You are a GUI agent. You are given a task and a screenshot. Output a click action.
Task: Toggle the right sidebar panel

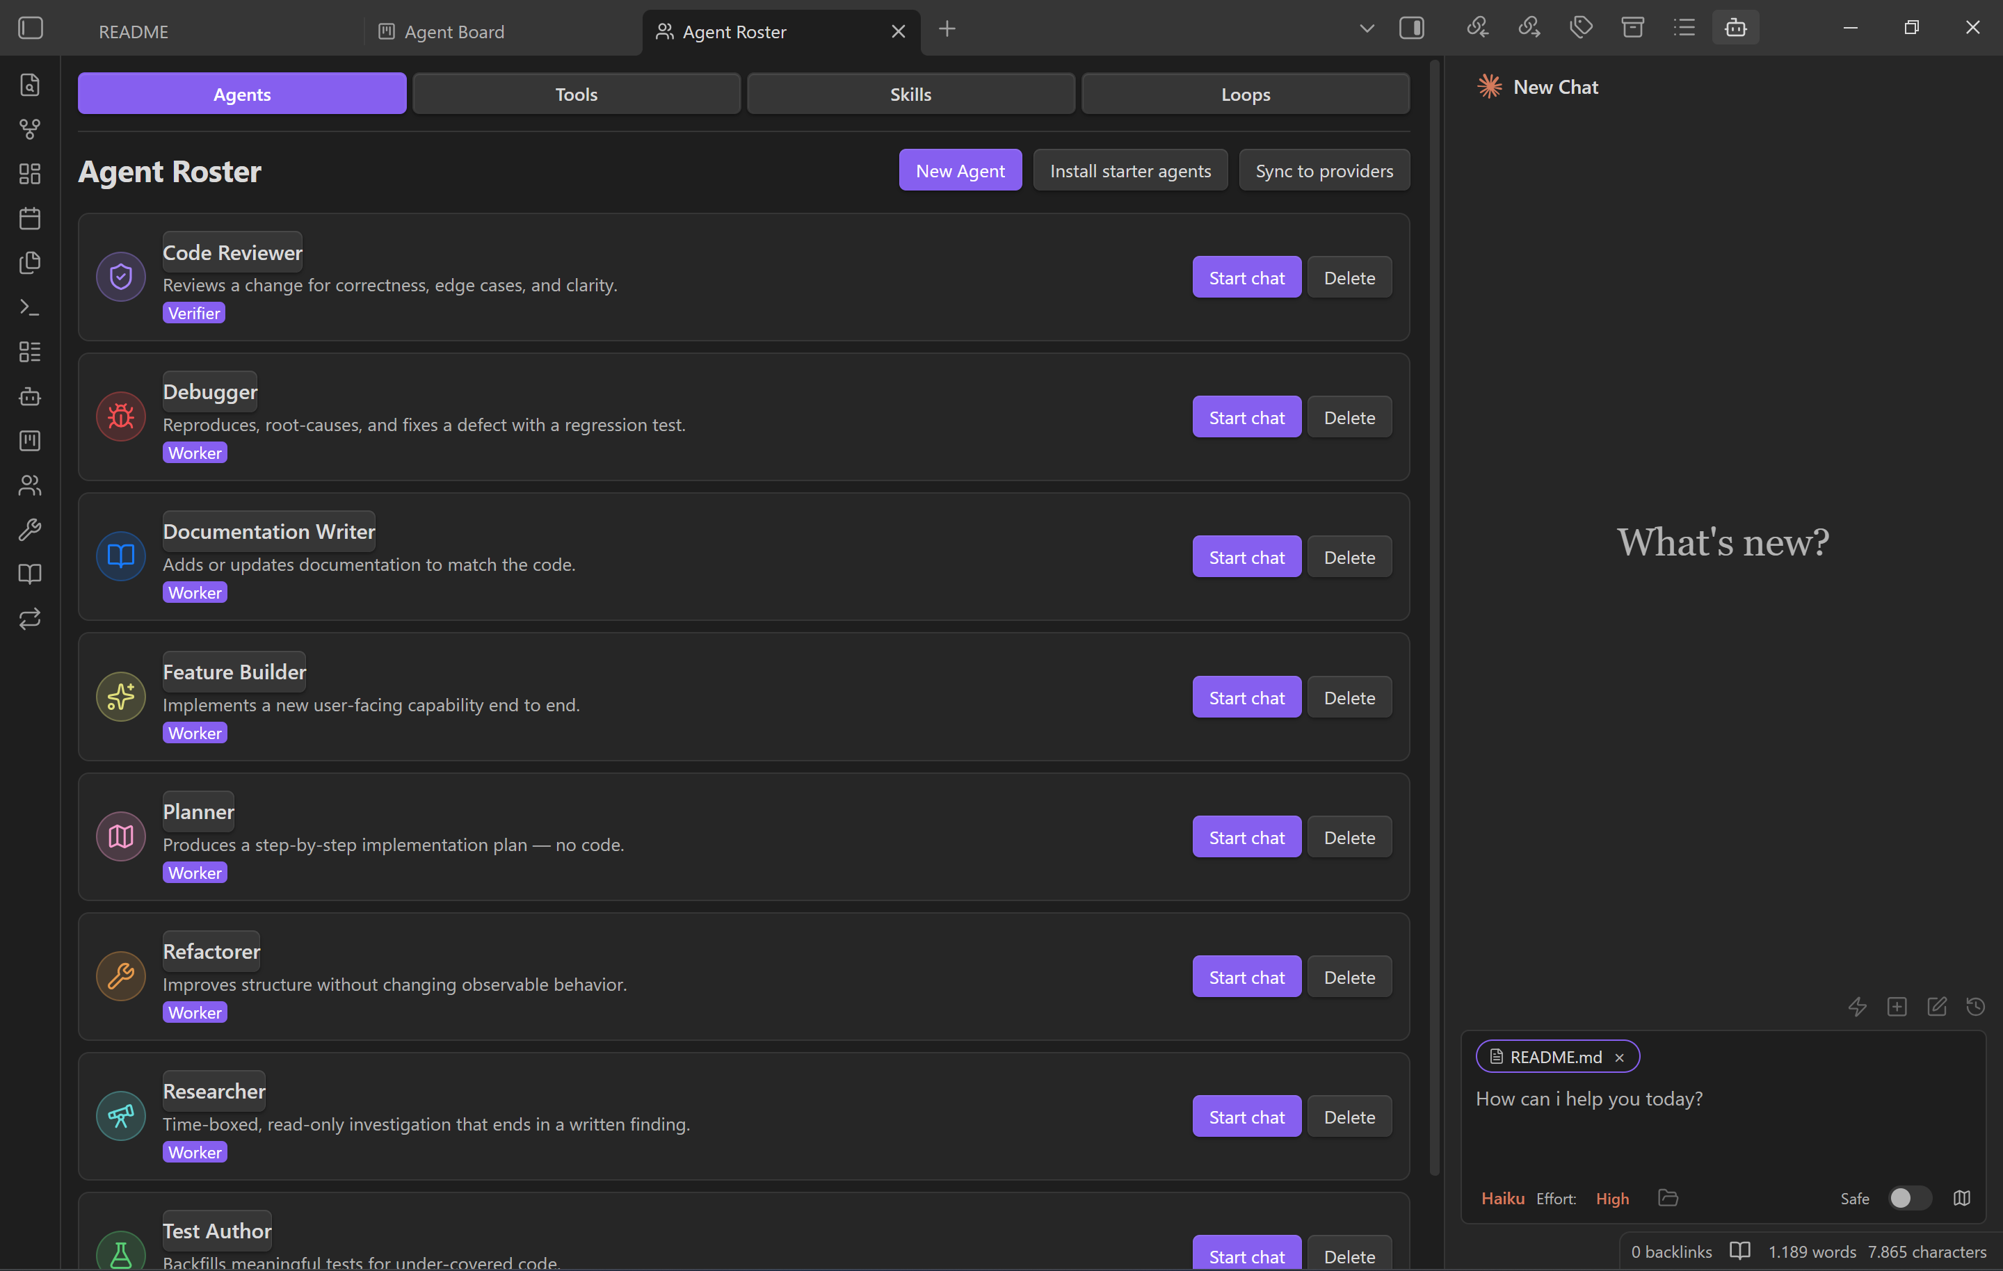pyautogui.click(x=1412, y=29)
